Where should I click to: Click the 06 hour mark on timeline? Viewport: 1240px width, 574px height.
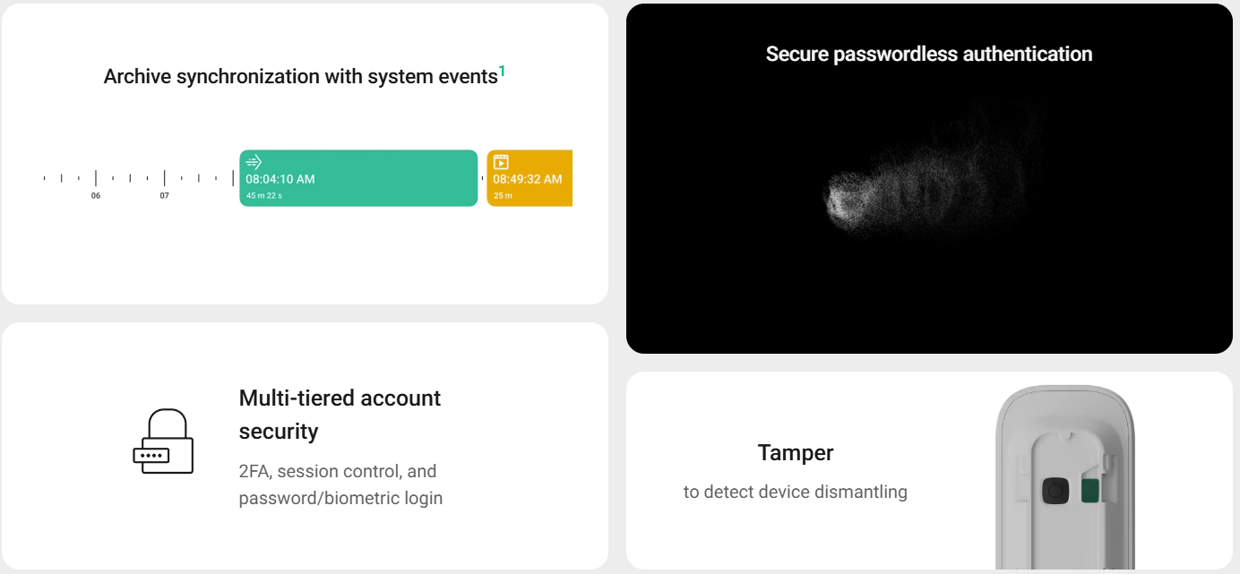(x=96, y=195)
